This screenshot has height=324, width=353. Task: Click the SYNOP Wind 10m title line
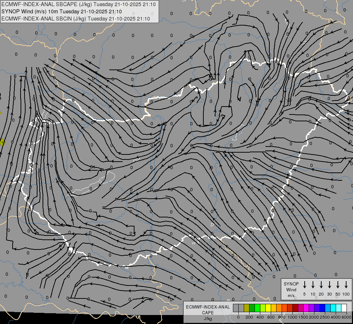point(61,12)
